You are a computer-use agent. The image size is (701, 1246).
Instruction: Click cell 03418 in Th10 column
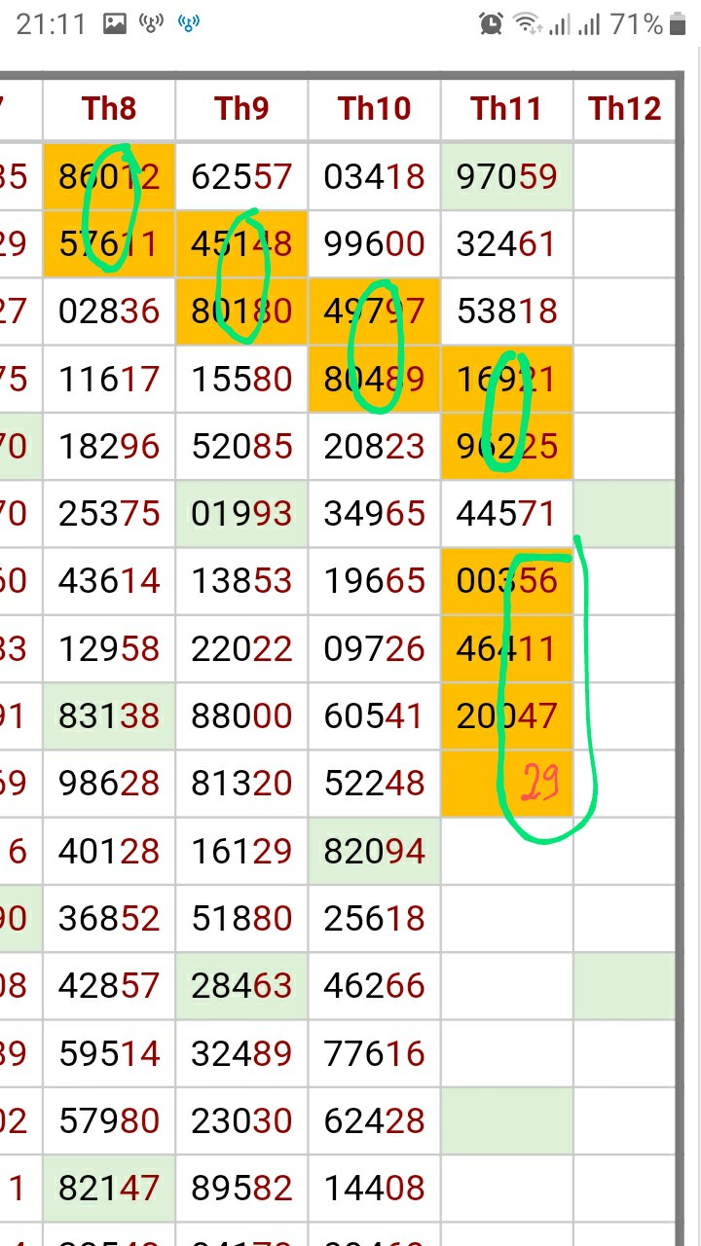pos(374,177)
